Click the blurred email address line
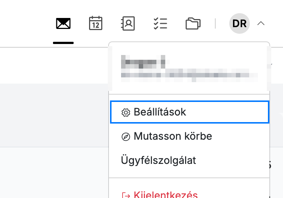The height and width of the screenshot is (198, 283). coord(189,75)
